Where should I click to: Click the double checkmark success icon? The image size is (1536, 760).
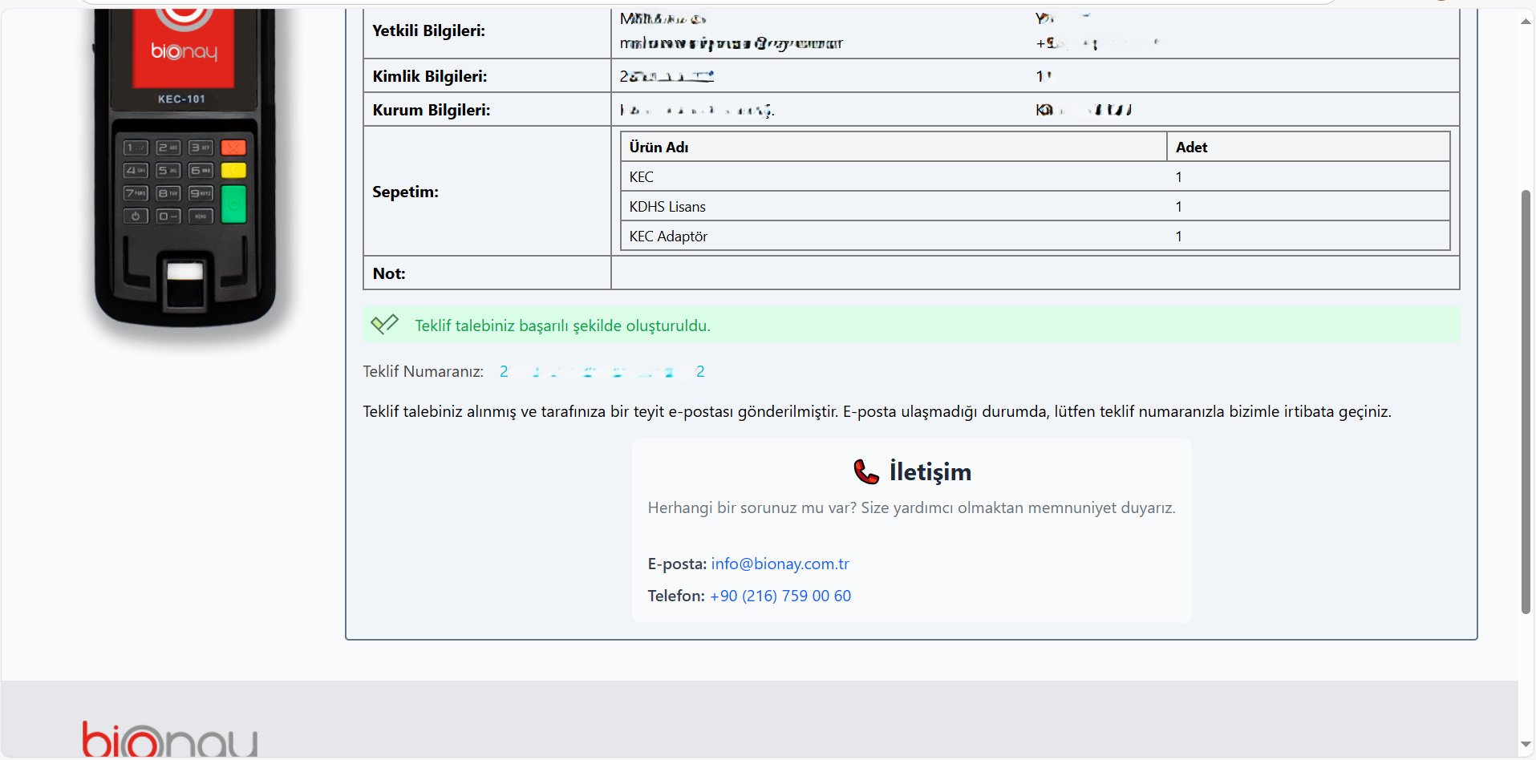(x=384, y=325)
